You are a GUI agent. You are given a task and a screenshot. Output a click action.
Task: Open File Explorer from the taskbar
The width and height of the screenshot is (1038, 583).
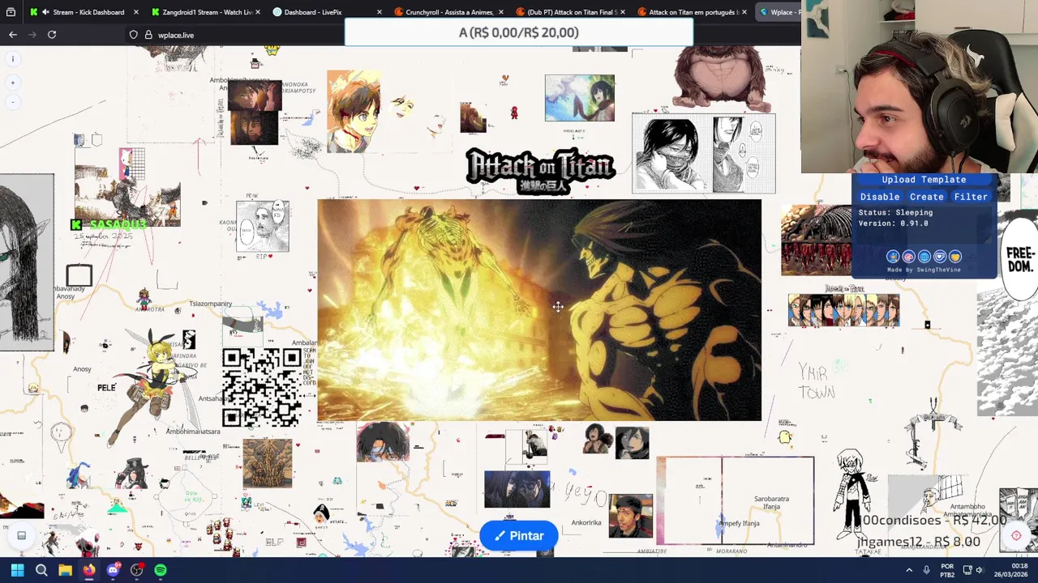point(65,570)
